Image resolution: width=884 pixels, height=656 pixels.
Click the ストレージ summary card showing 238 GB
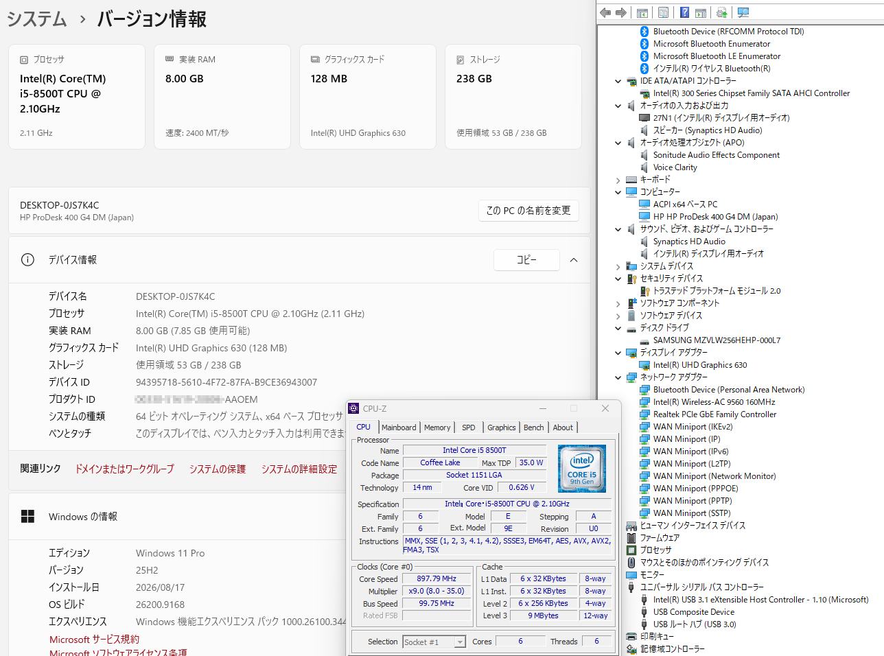(x=513, y=97)
